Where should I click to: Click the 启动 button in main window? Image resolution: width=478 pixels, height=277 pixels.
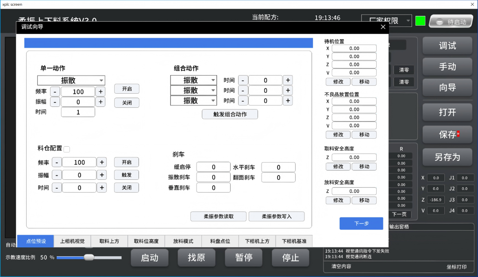point(150,258)
